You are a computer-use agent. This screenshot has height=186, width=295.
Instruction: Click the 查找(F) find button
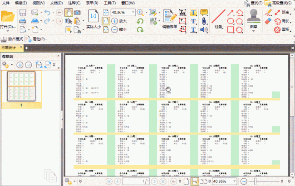(253, 3)
